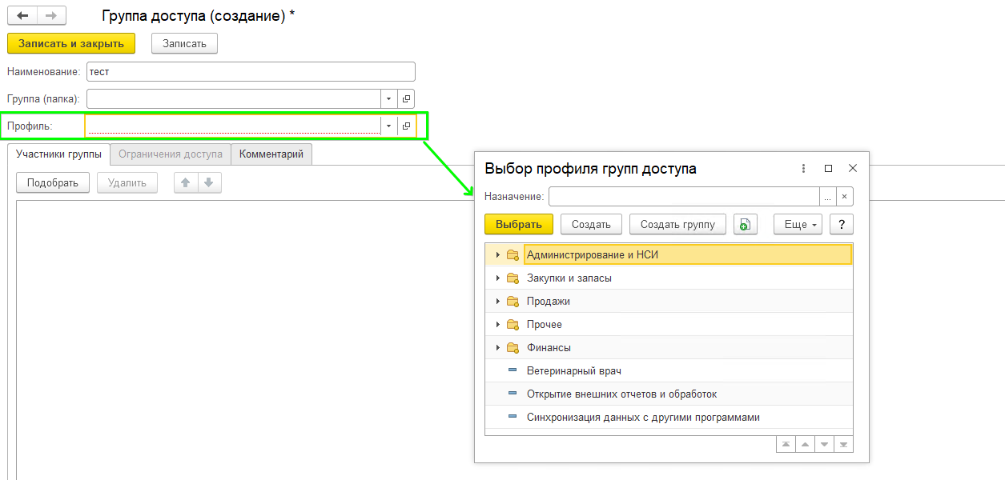Click the Создать button in the dialog
The height and width of the screenshot is (480, 1005).
tap(592, 224)
